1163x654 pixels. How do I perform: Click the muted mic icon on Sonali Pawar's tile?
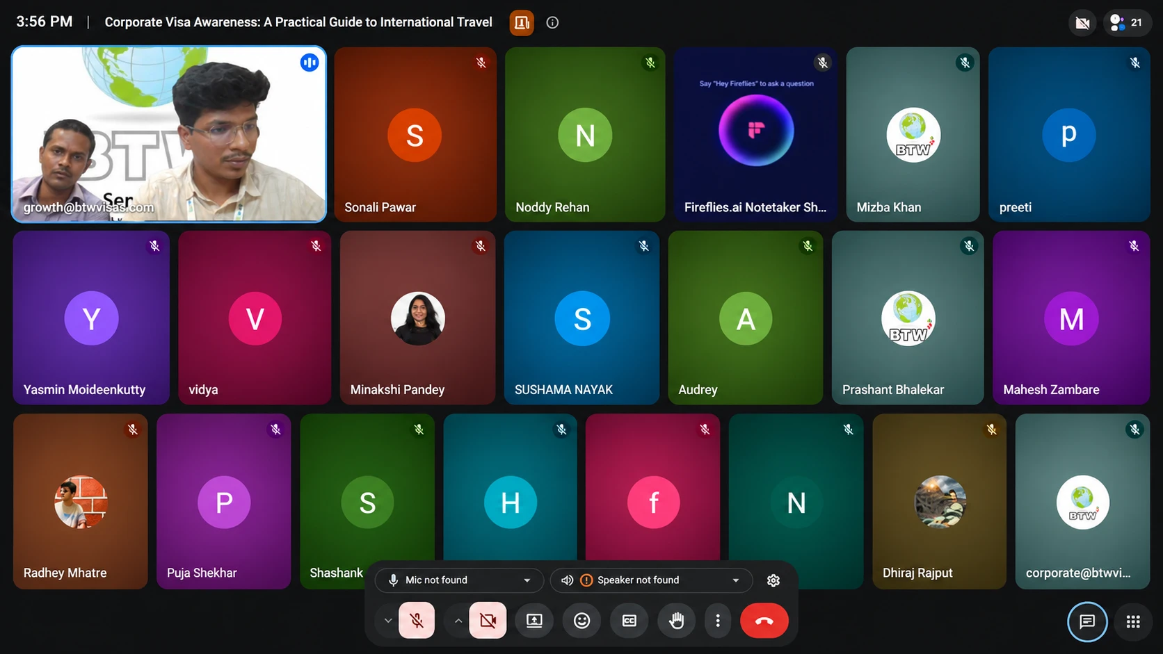[x=481, y=63]
